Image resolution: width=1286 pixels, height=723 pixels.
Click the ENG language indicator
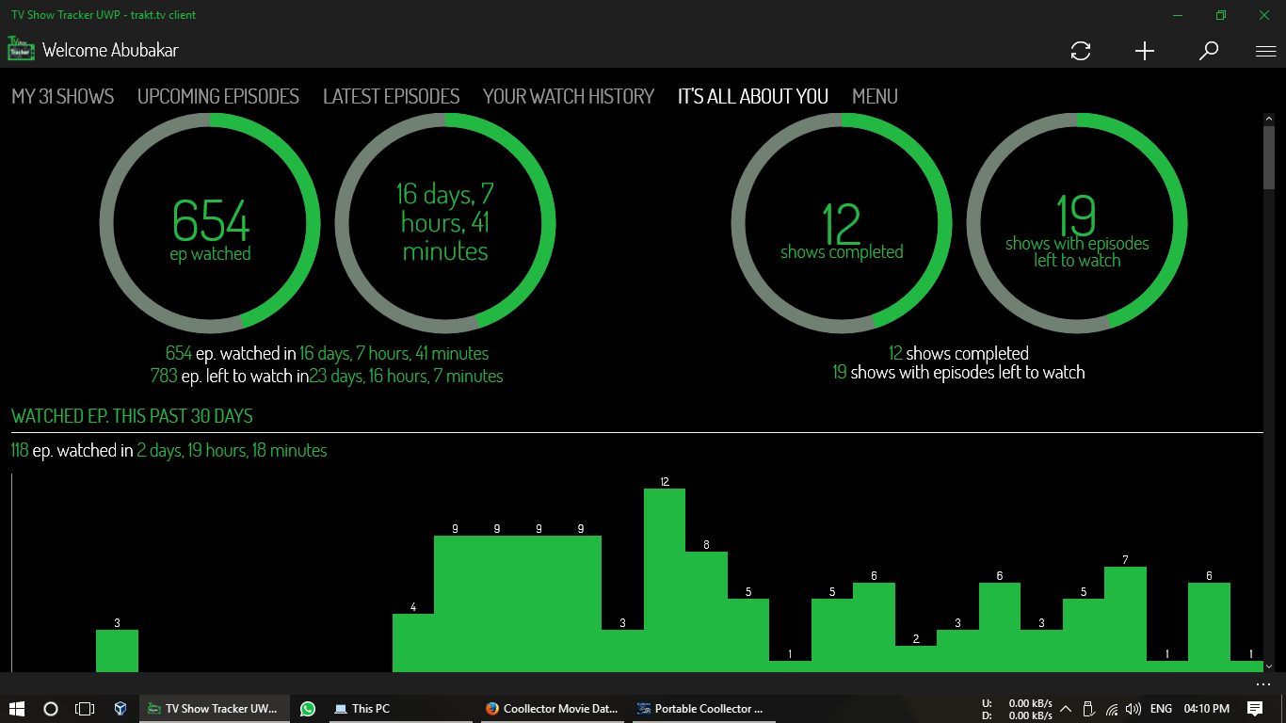coord(1162,709)
